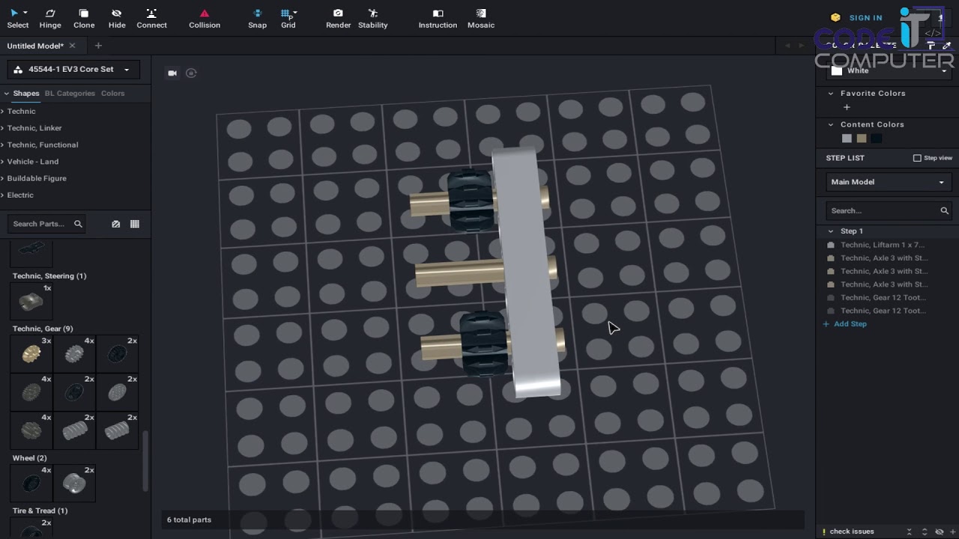The image size is (959, 539).
Task: Click the SIGN IN link
Action: click(865, 18)
